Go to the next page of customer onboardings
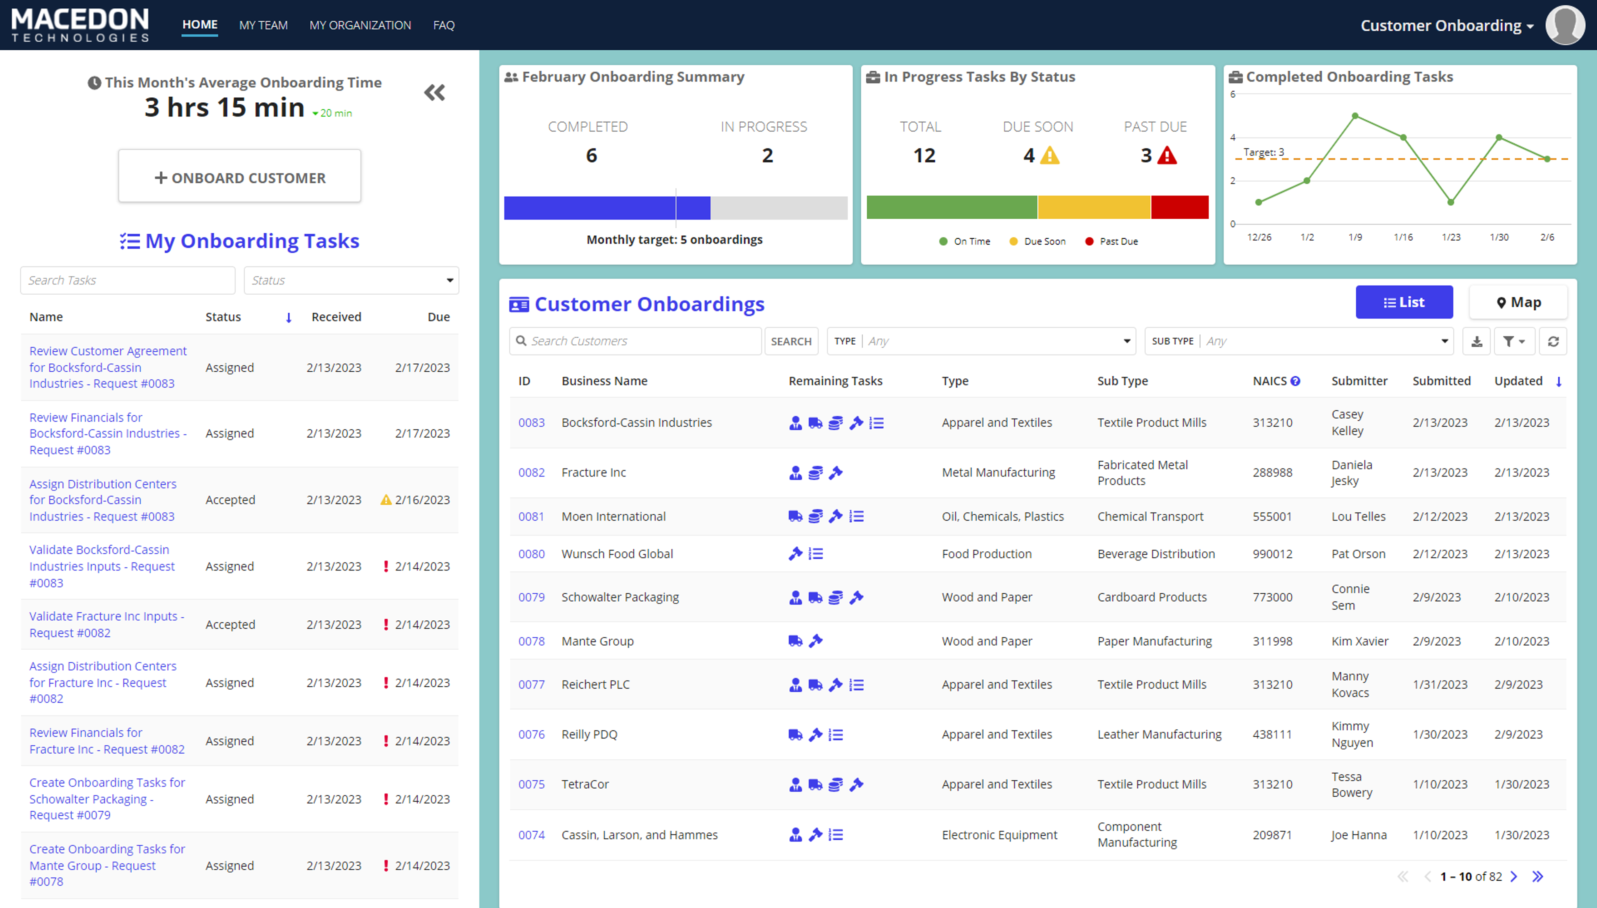 click(x=1513, y=877)
